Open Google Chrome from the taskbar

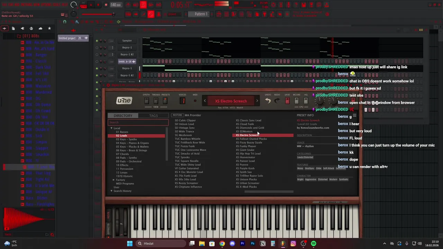[222, 243]
